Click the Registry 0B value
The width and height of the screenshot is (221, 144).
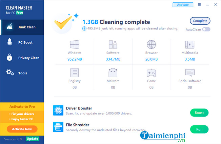(x=75, y=87)
